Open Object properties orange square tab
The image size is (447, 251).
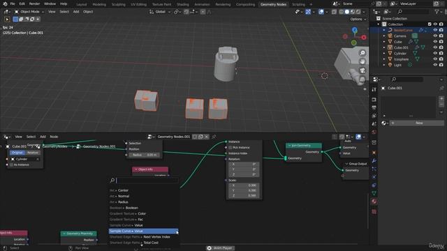pos(374,153)
